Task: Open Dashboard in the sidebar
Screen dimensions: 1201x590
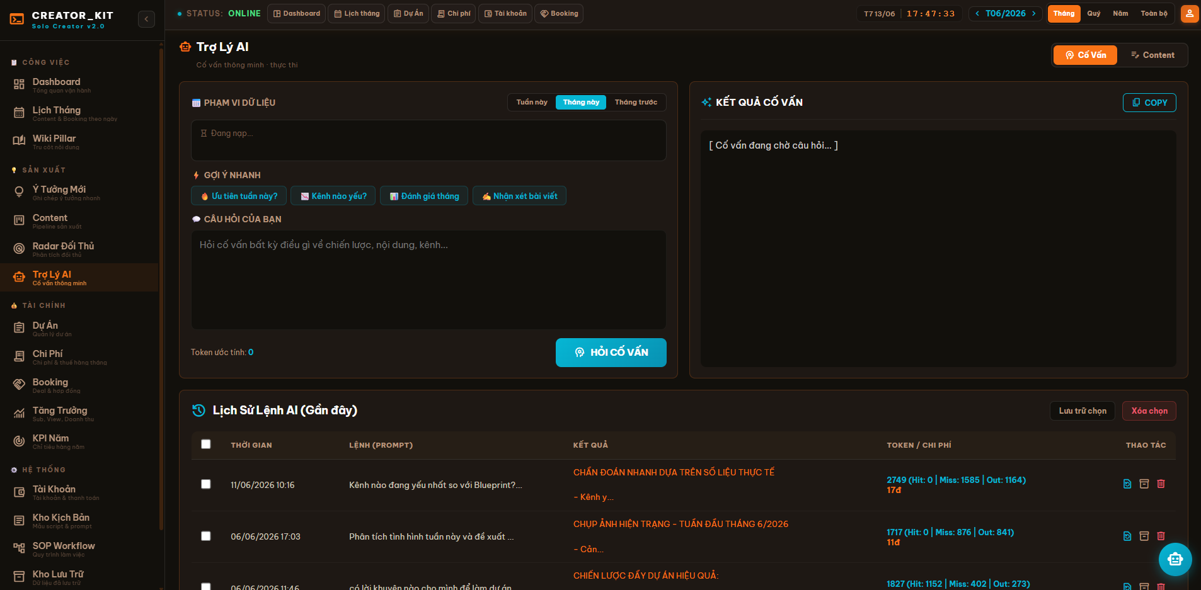Action: pyautogui.click(x=79, y=85)
